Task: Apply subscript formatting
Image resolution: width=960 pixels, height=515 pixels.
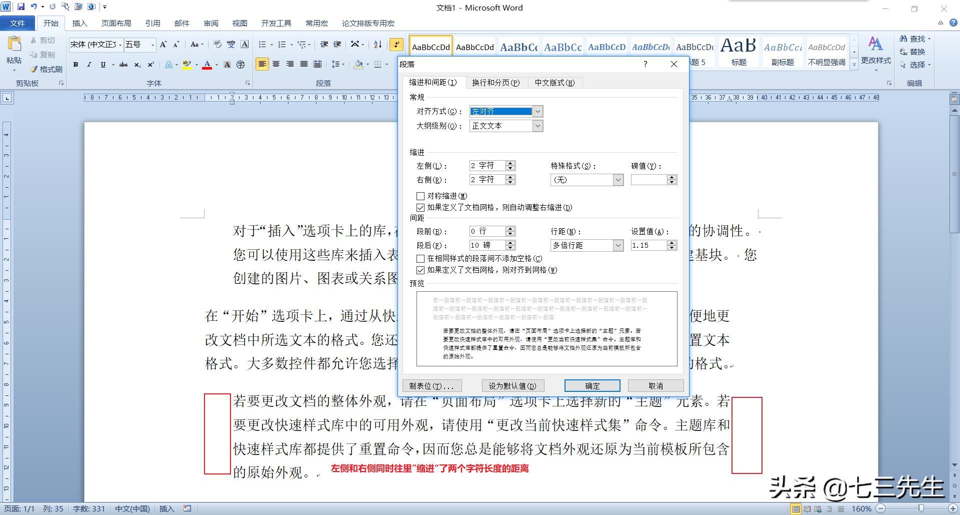Action: (x=136, y=65)
